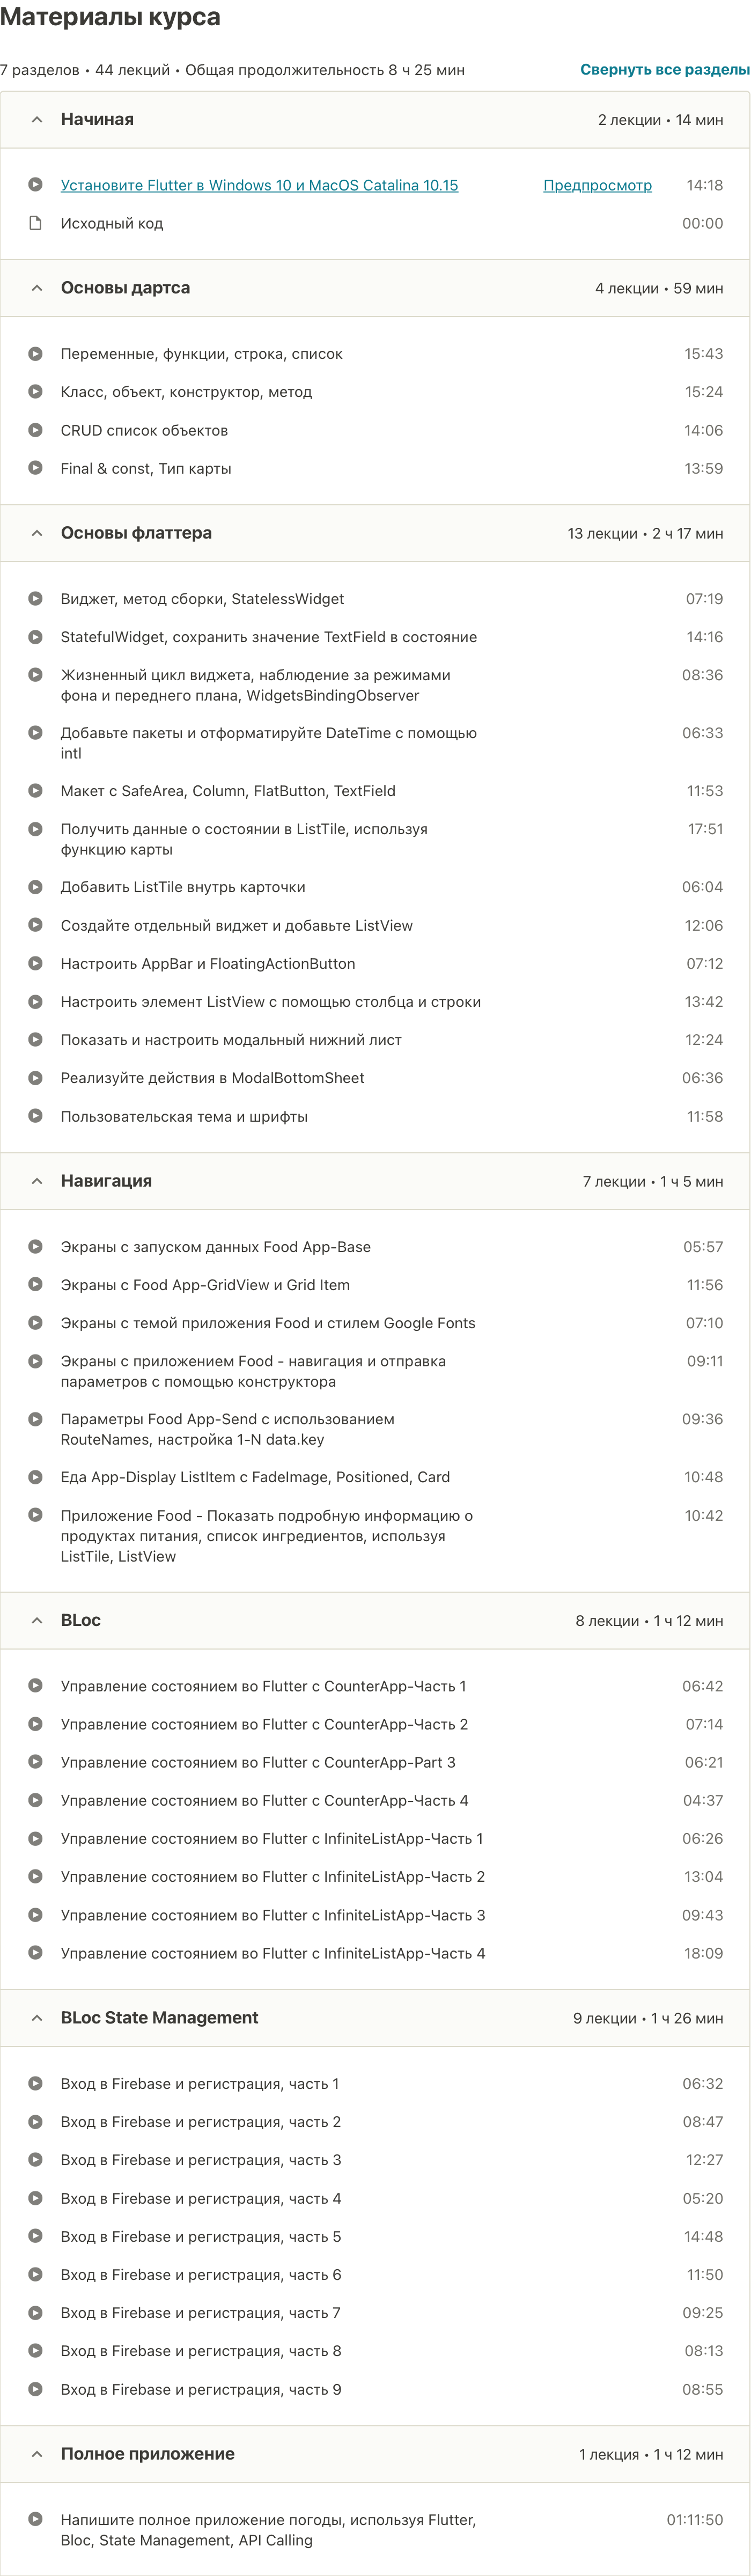751x2576 pixels.
Task: Open the 'Предпросмотр' preview link
Action: pyautogui.click(x=597, y=185)
